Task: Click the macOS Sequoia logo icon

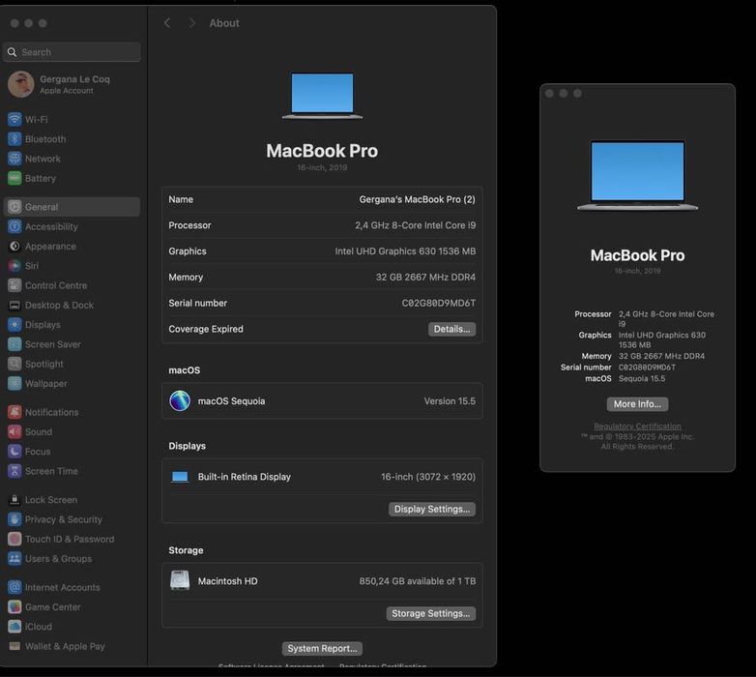Action: [180, 401]
